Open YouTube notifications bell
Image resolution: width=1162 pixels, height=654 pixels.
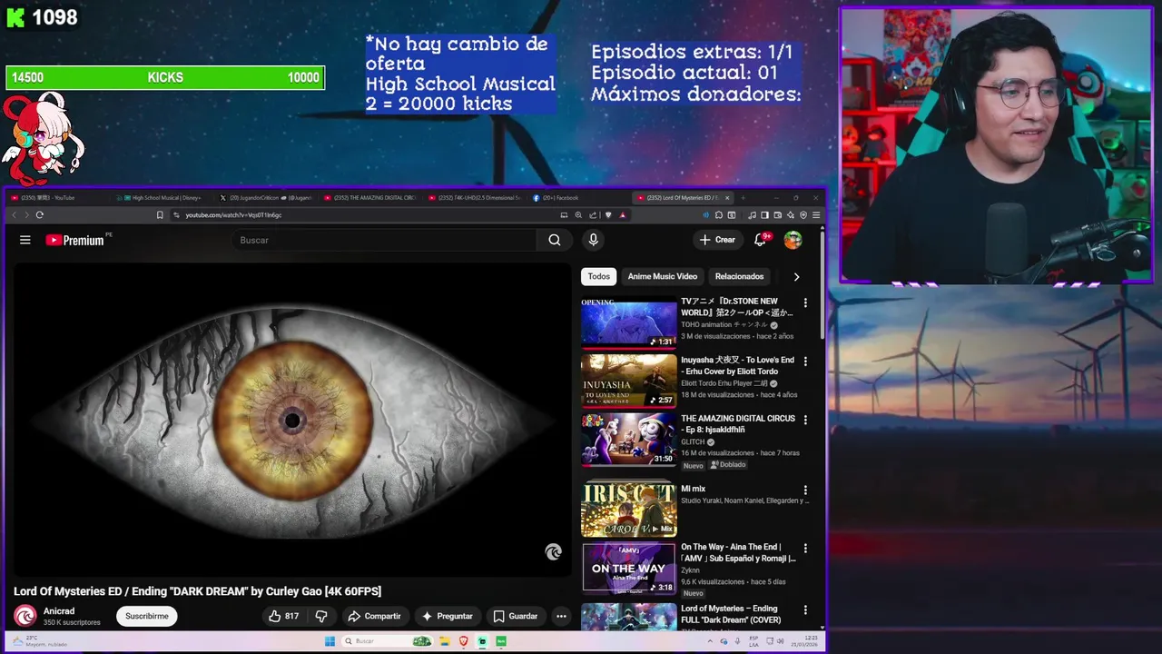761,240
